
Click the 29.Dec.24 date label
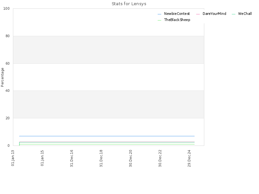coord(189,158)
